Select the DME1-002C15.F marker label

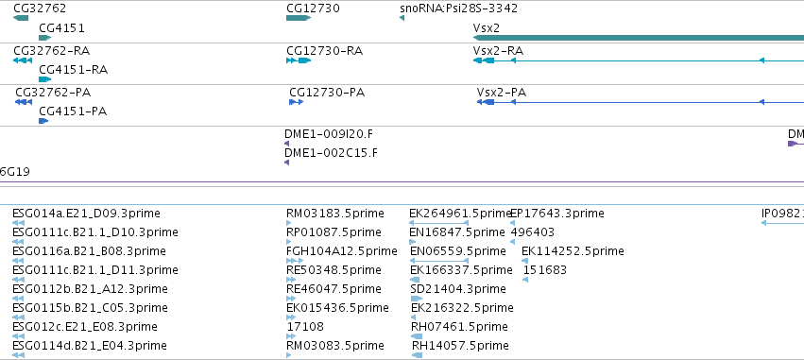point(331,153)
